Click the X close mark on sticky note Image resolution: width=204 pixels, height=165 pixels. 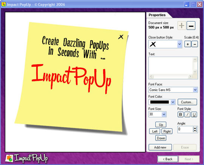click(x=121, y=37)
